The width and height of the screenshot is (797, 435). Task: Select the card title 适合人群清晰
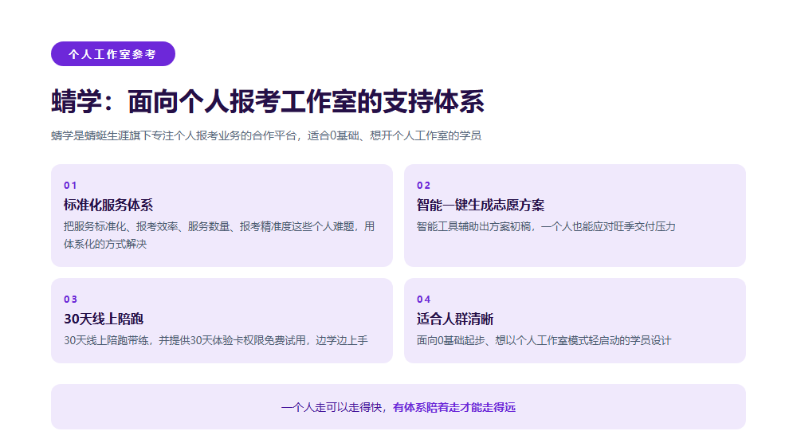[x=455, y=319]
